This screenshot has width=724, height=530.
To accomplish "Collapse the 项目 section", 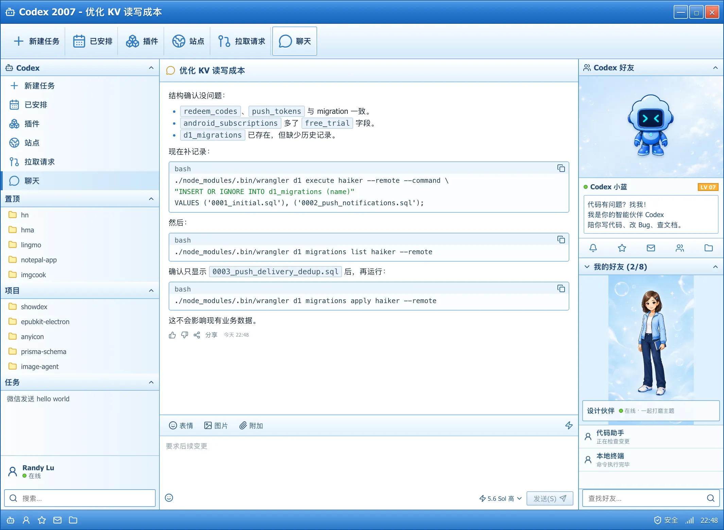I will (x=151, y=290).
